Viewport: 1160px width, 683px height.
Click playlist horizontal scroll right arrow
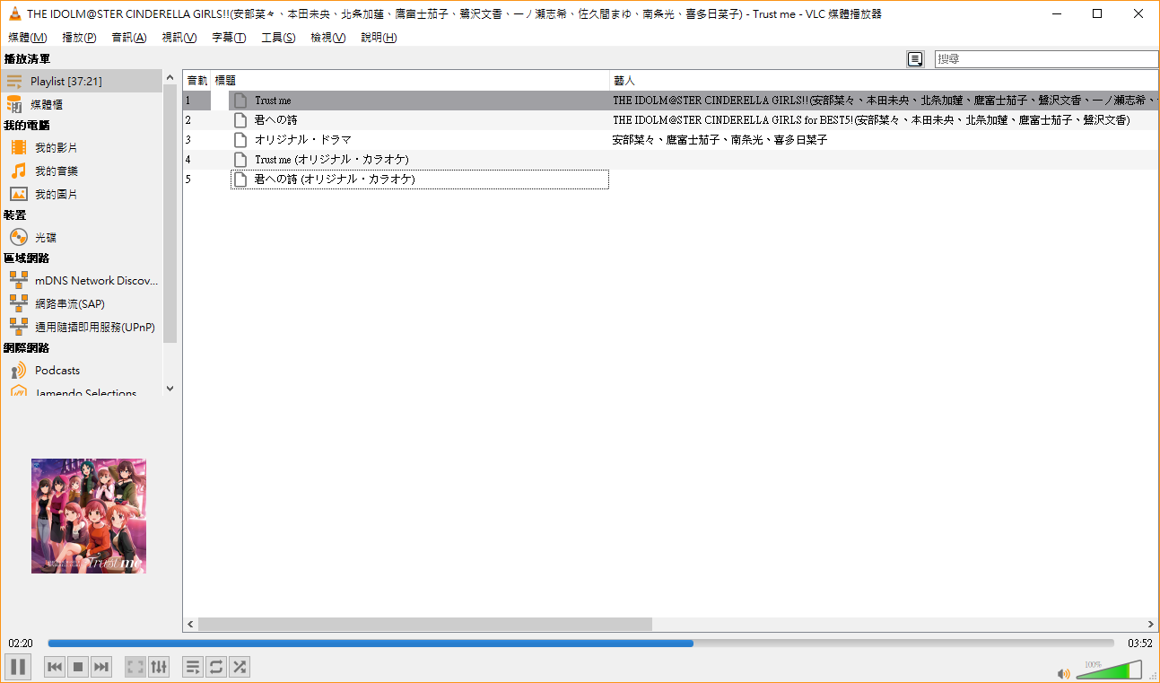(x=1151, y=624)
